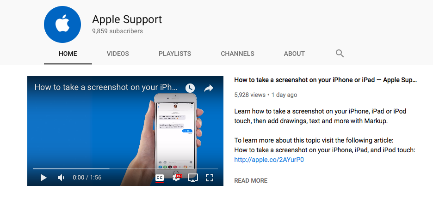Screen dimensions: 433x197
Task: Click the AirPlay icon in the player
Action: (x=193, y=178)
